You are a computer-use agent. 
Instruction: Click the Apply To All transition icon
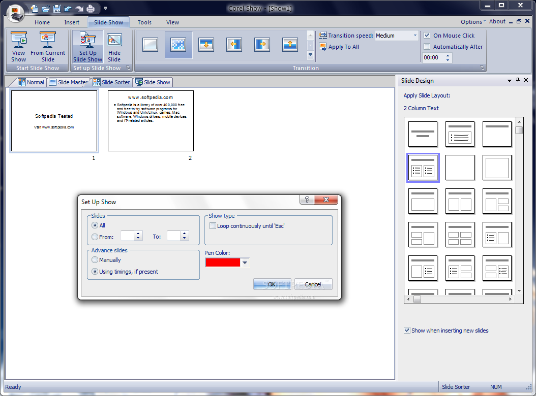coord(323,46)
